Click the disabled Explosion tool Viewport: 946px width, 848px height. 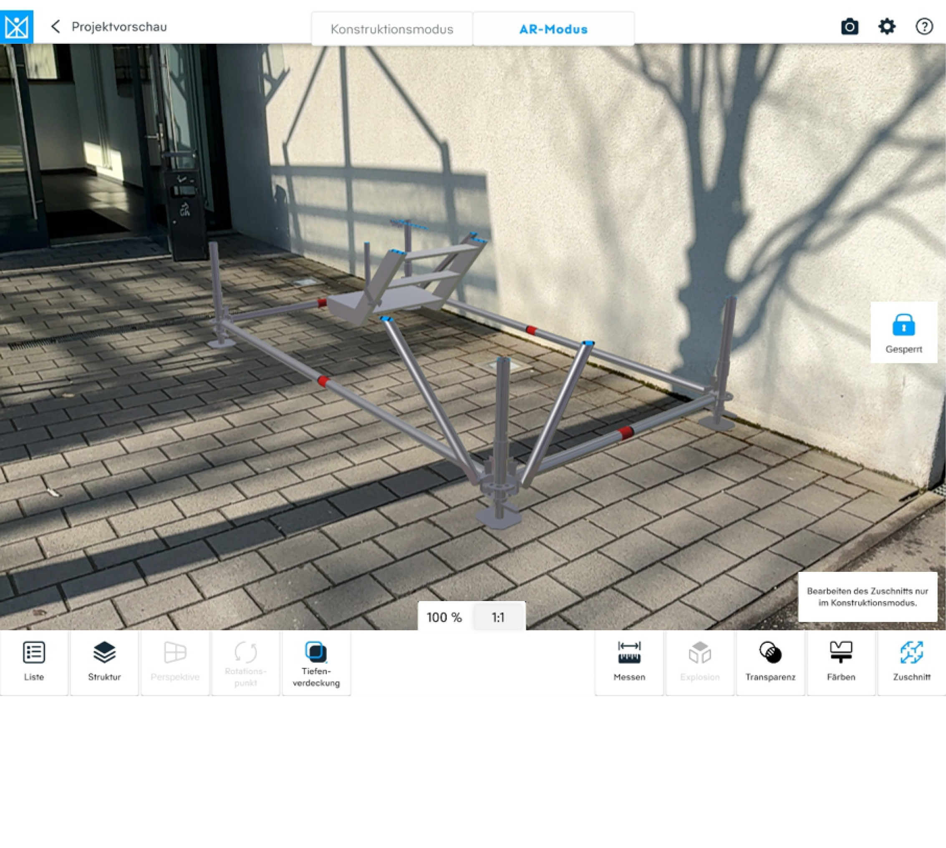pos(700,663)
